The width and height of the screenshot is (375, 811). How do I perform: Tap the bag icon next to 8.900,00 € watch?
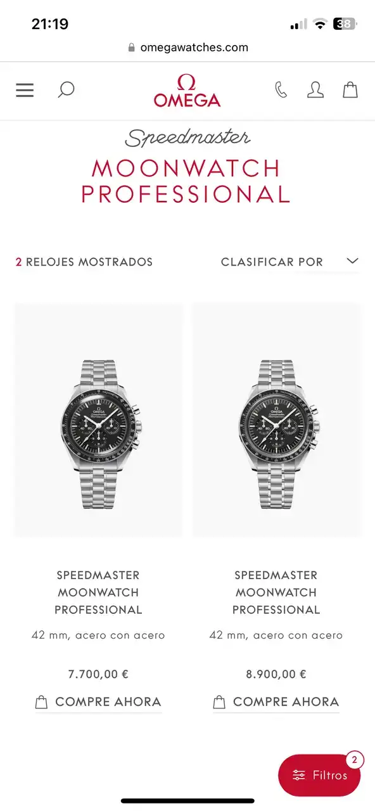coord(219,702)
